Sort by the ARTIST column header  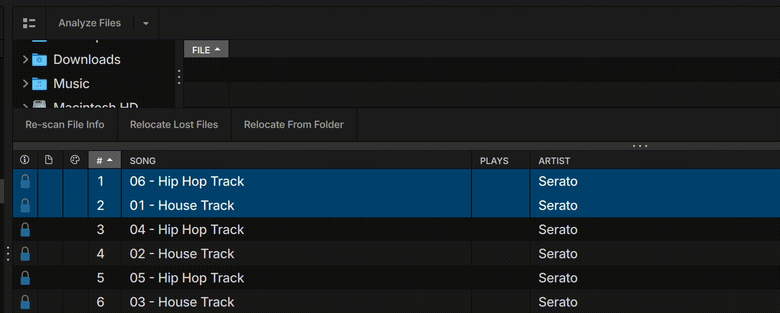pyautogui.click(x=554, y=161)
